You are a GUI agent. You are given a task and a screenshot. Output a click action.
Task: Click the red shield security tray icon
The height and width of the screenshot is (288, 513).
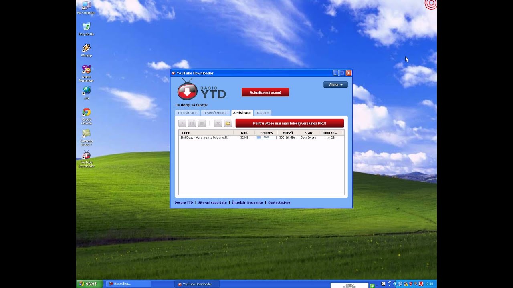(x=411, y=284)
